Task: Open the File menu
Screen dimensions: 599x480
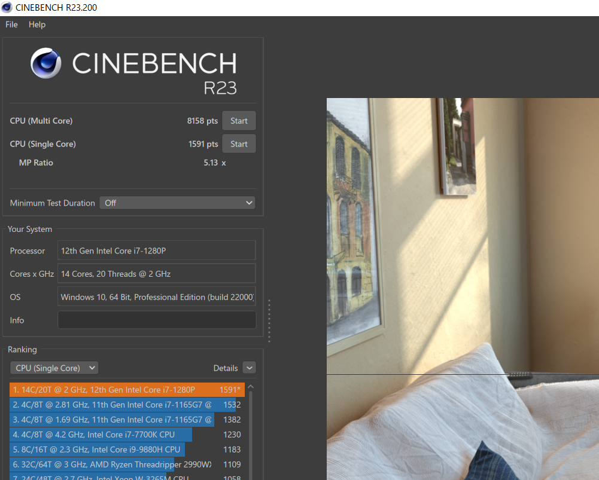Action: (11, 25)
